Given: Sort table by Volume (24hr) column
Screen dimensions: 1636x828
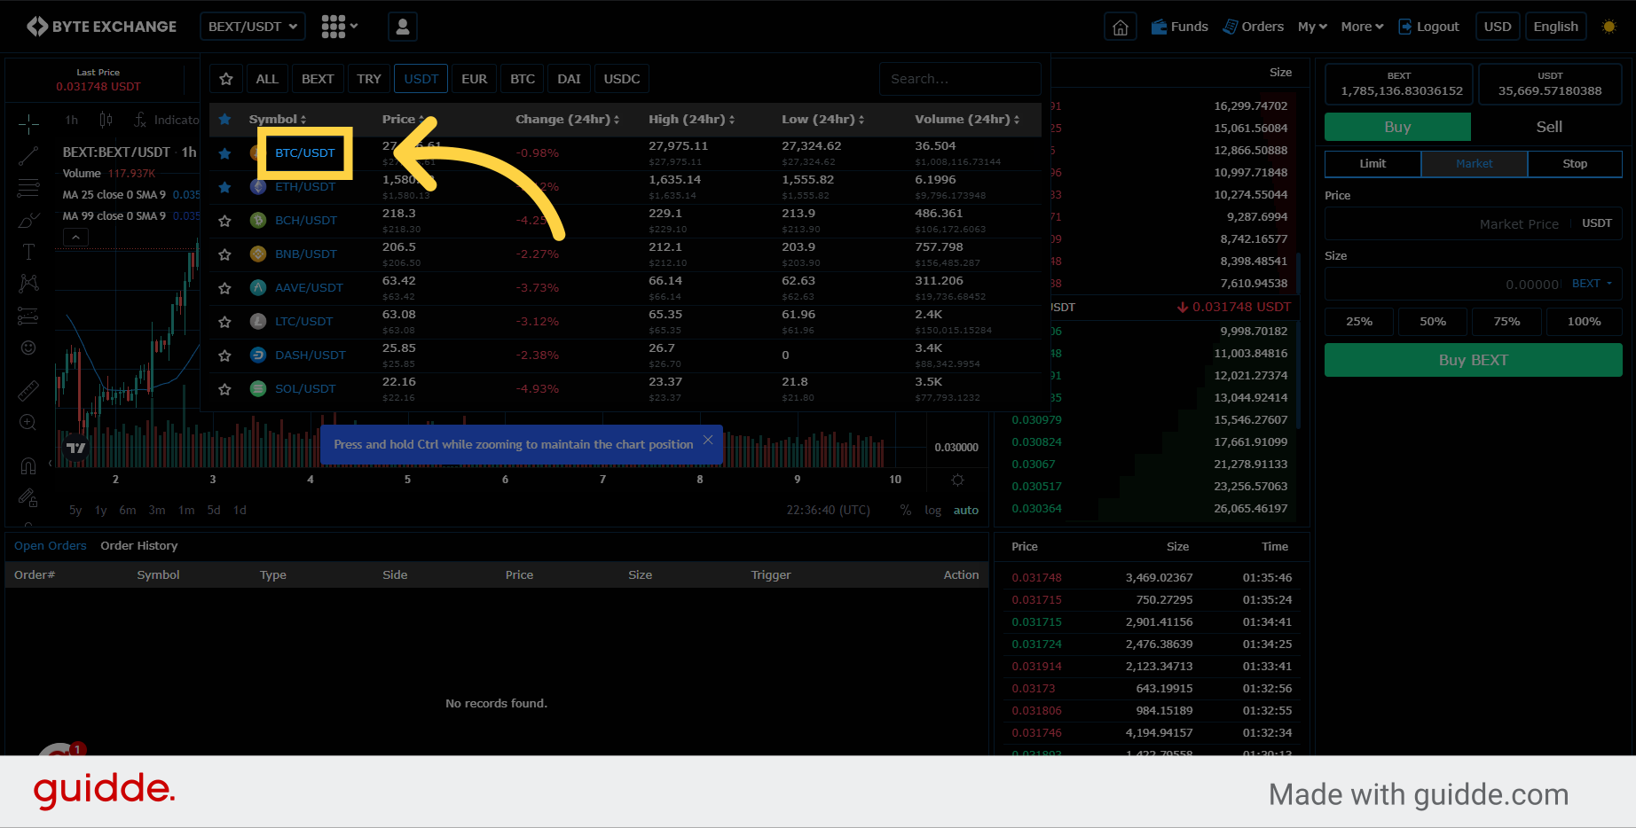Looking at the screenshot, I should pyautogui.click(x=967, y=119).
